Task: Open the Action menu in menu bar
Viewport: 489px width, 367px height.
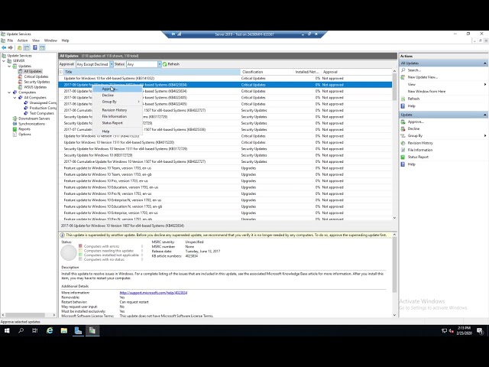Action: point(22,41)
